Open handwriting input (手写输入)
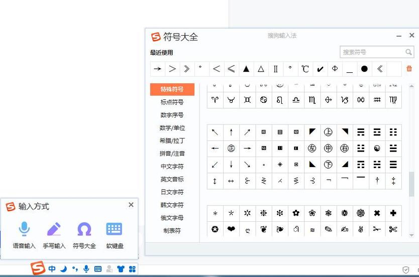This screenshot has width=419, height=277. click(54, 235)
